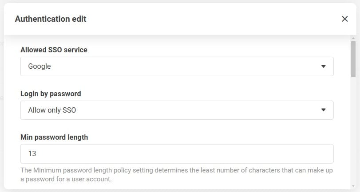The width and height of the screenshot is (360, 192).
Task: Click the blank area right of the 13 value
Action: pos(186,154)
